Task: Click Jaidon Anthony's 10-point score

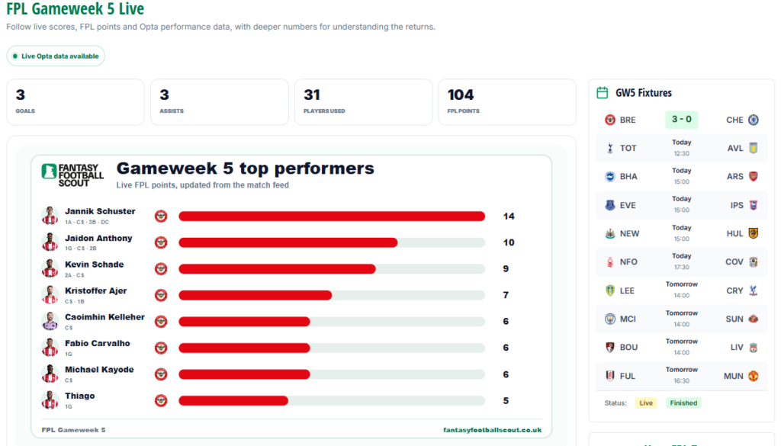Action: tap(509, 242)
